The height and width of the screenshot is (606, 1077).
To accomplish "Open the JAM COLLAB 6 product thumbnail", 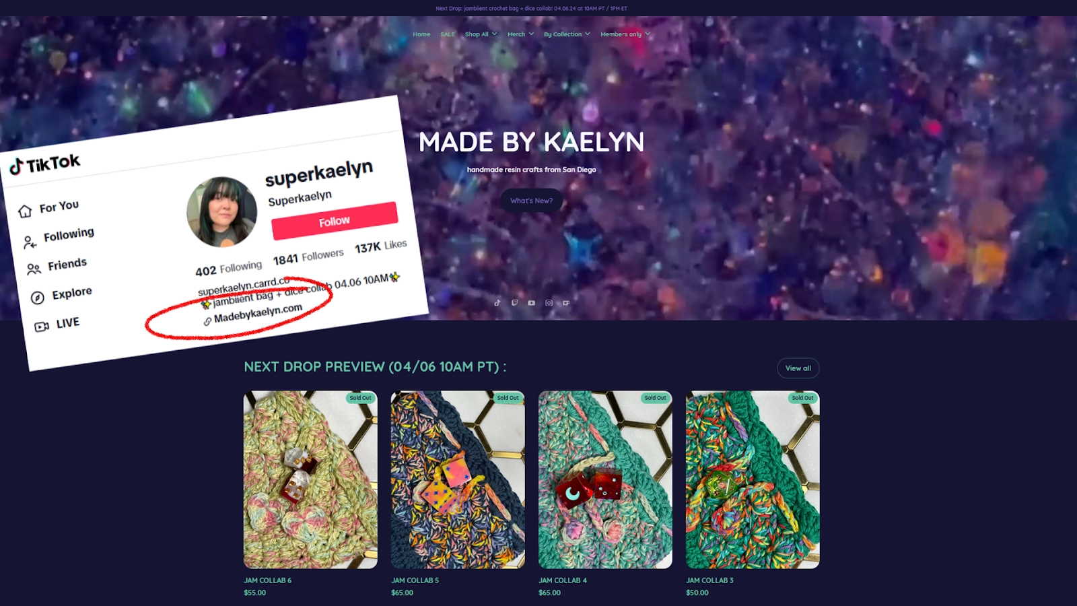I will click(310, 479).
